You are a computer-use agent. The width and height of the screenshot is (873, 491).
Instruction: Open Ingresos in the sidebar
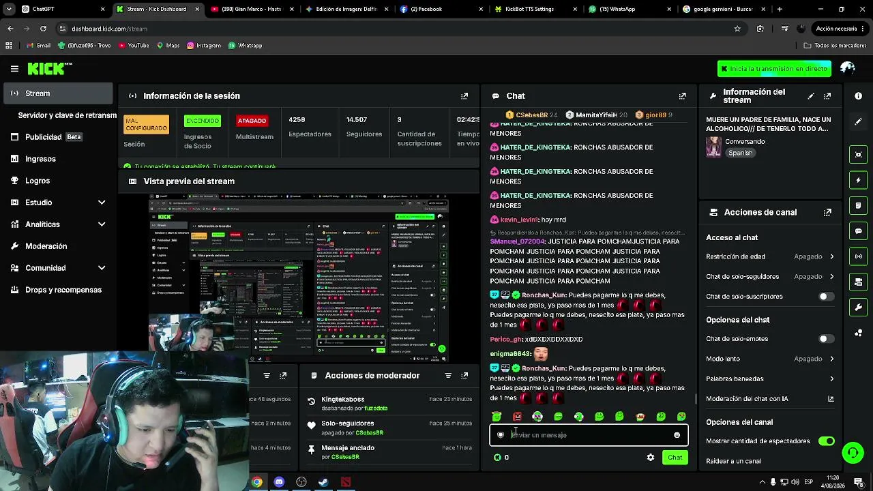(59, 159)
